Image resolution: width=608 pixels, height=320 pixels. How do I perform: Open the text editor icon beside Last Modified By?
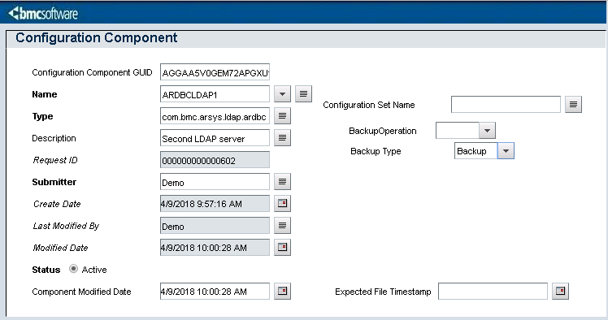click(x=282, y=226)
